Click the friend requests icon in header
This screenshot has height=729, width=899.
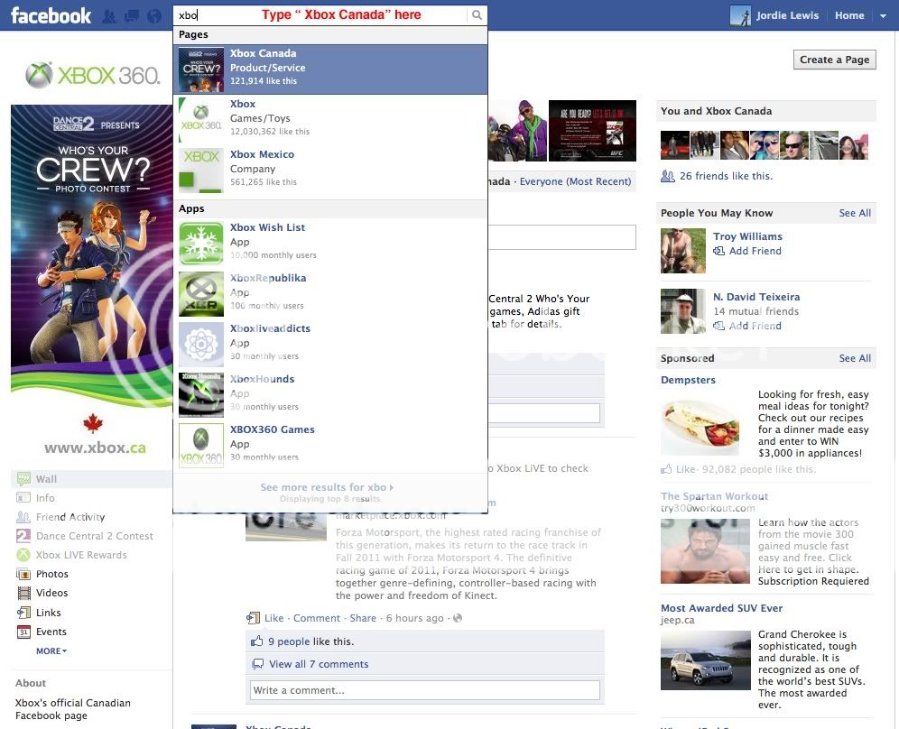[110, 15]
